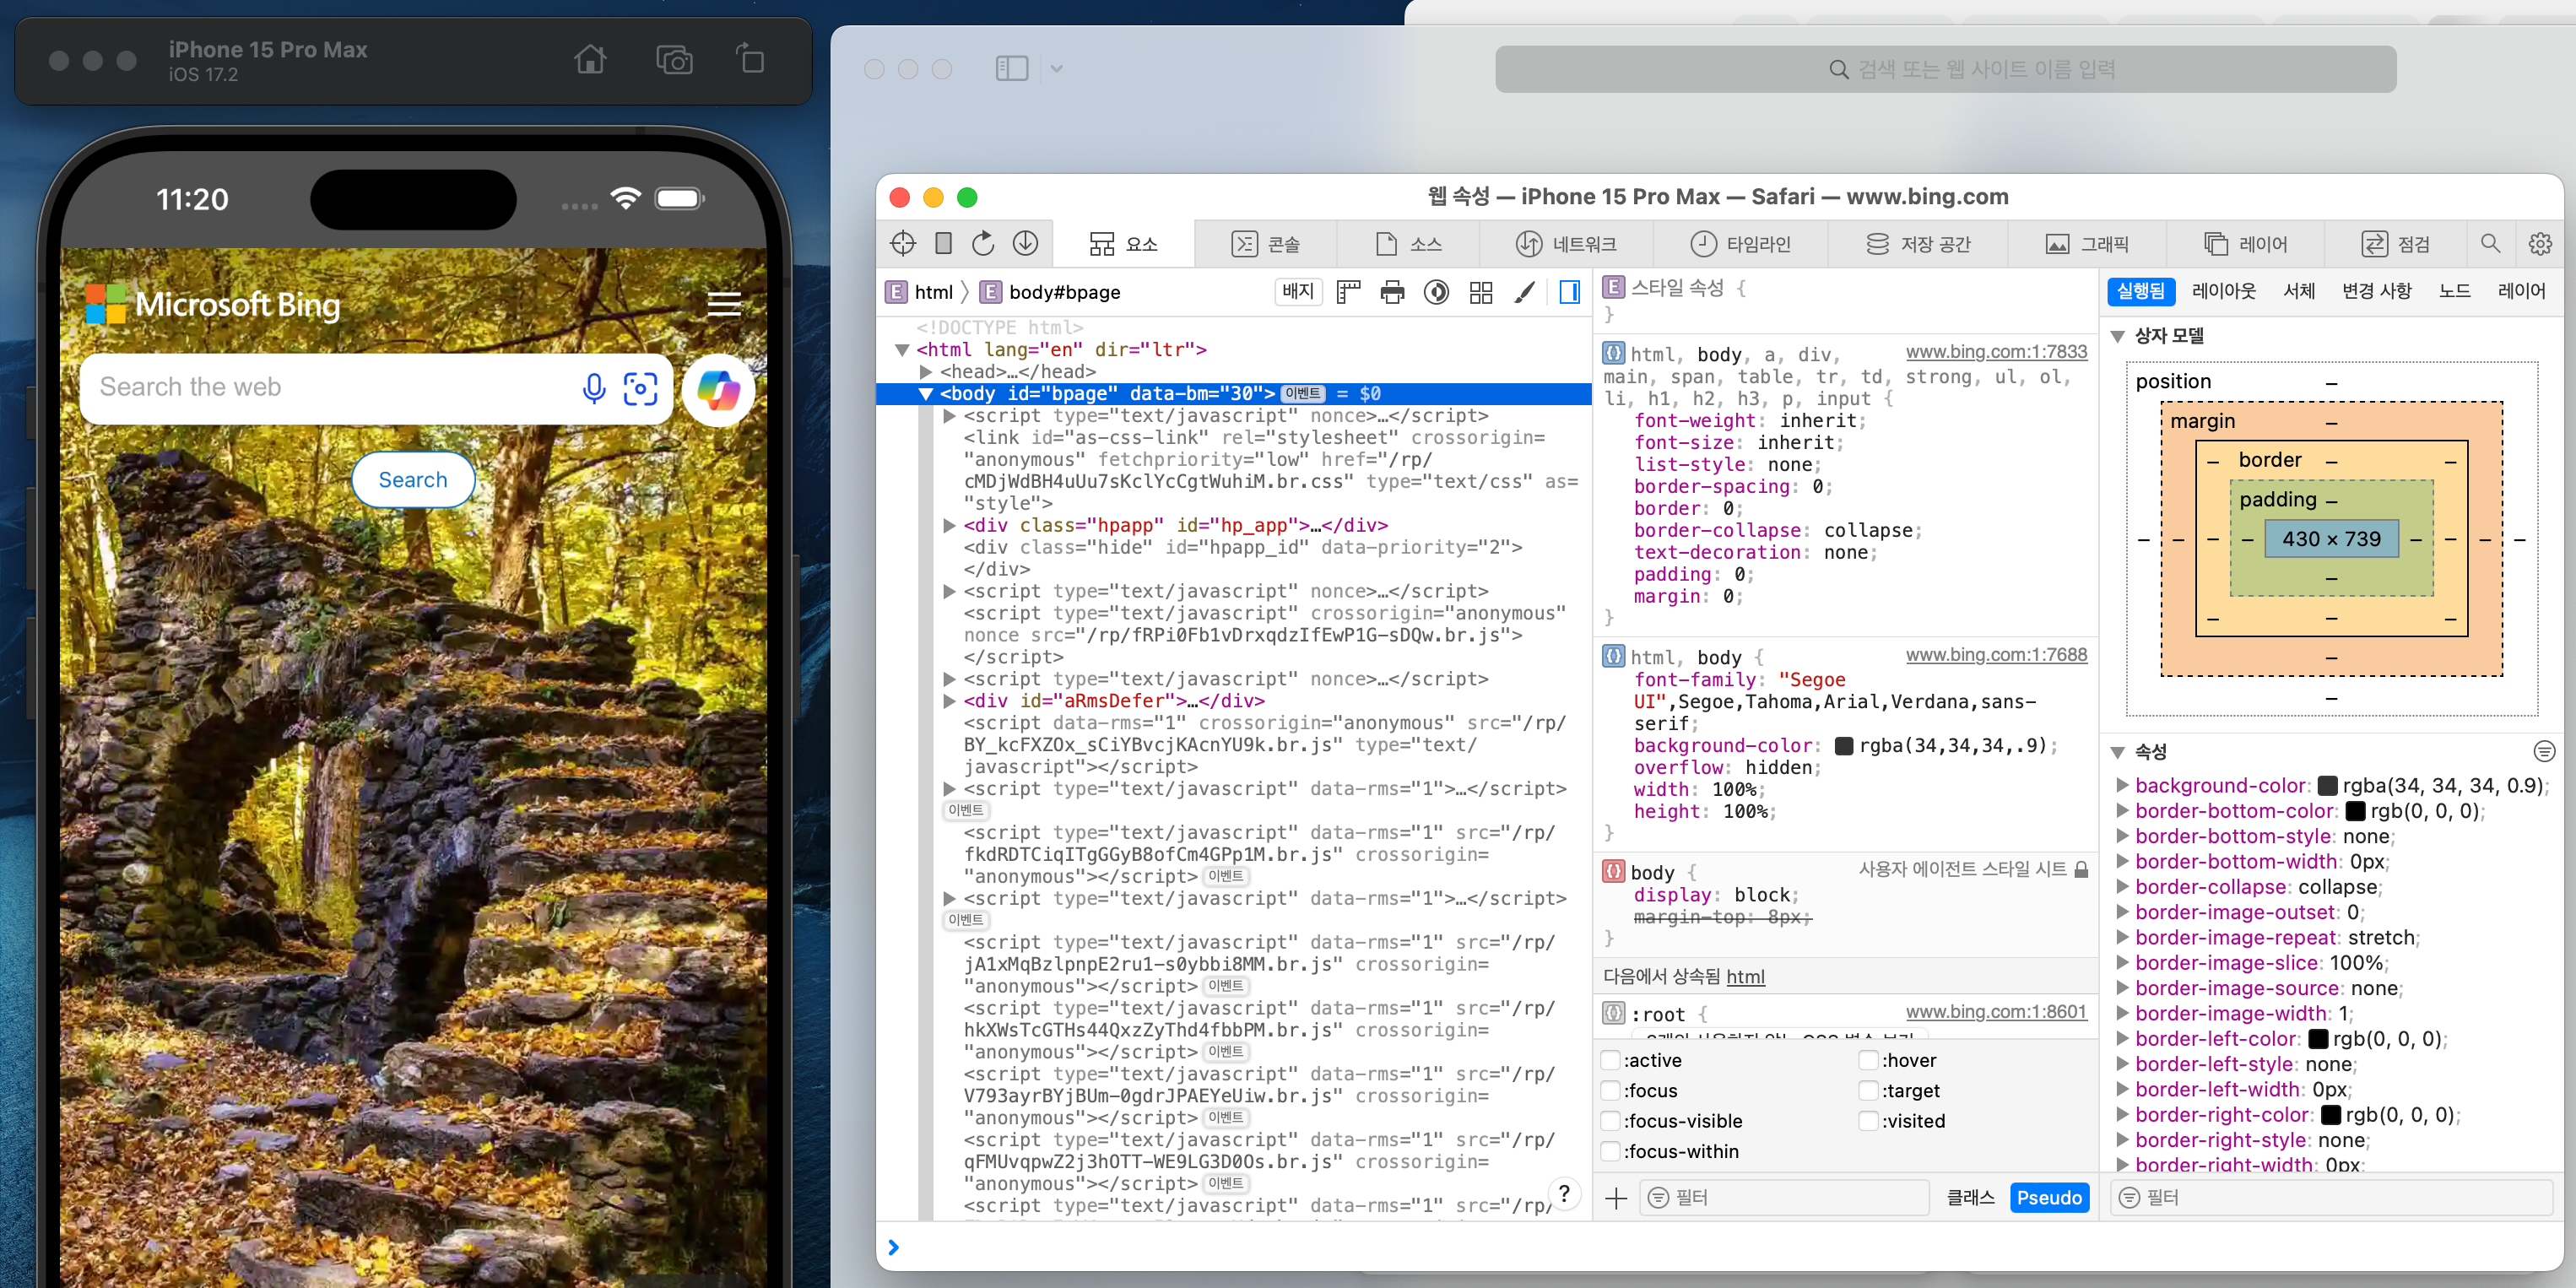Screen dimensions: 2576x1288
Task: Expand the div class hpapp node
Action: tap(949, 525)
